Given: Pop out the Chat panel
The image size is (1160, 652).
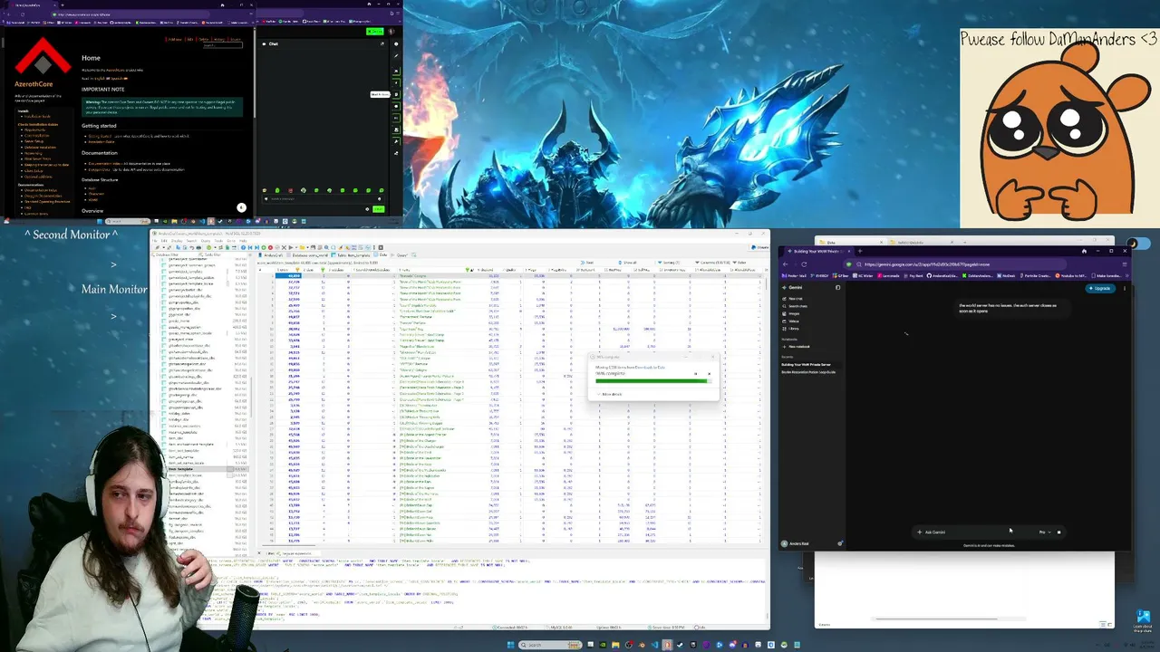Looking at the screenshot, I should click(x=382, y=43).
